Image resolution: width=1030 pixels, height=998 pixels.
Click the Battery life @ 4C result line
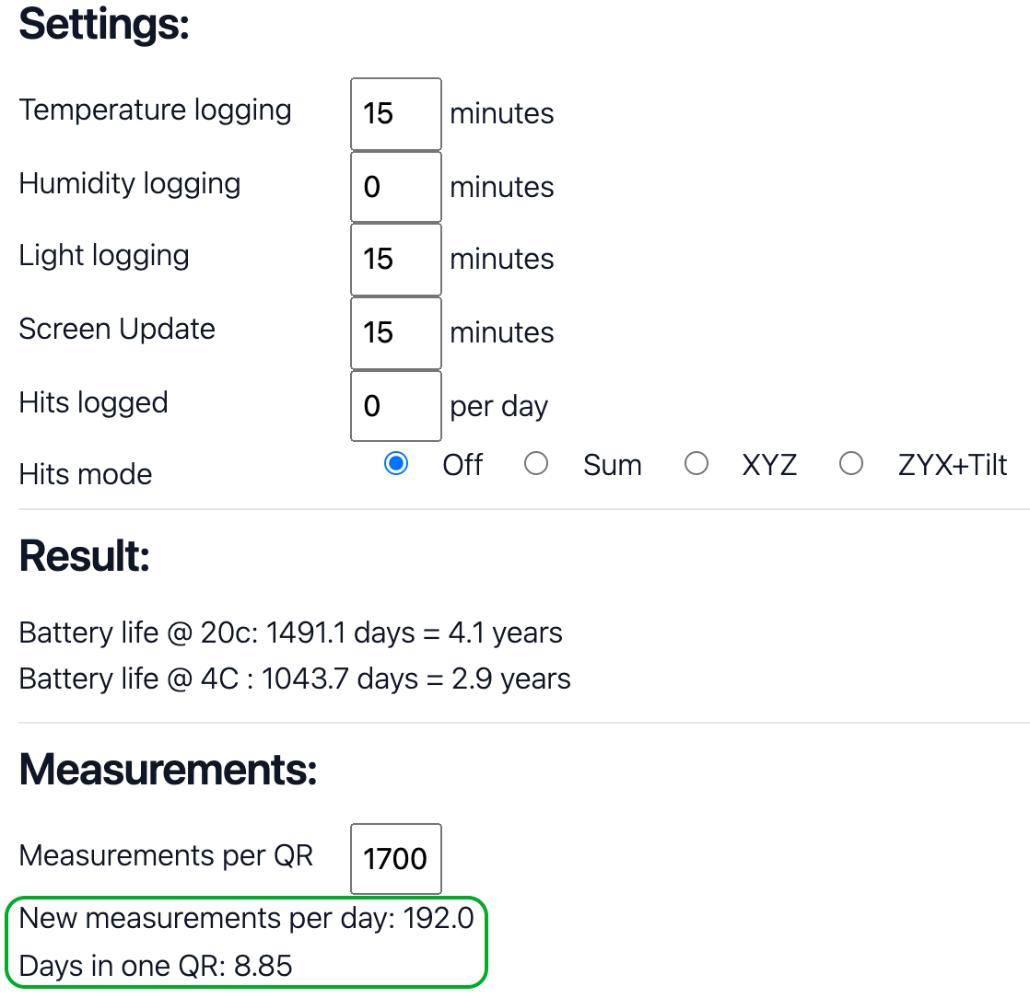tap(295, 679)
